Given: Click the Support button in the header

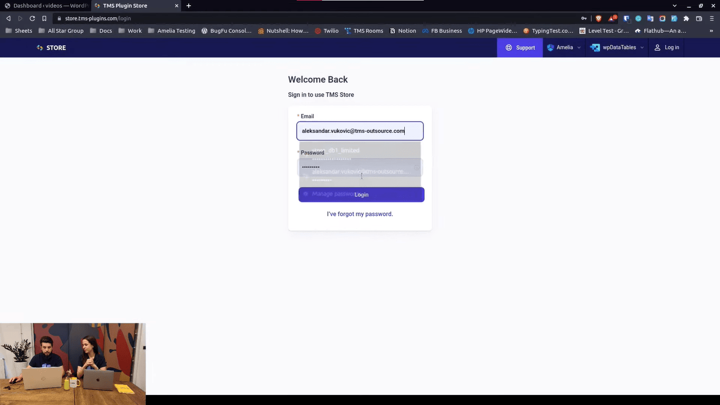Looking at the screenshot, I should pos(520,47).
